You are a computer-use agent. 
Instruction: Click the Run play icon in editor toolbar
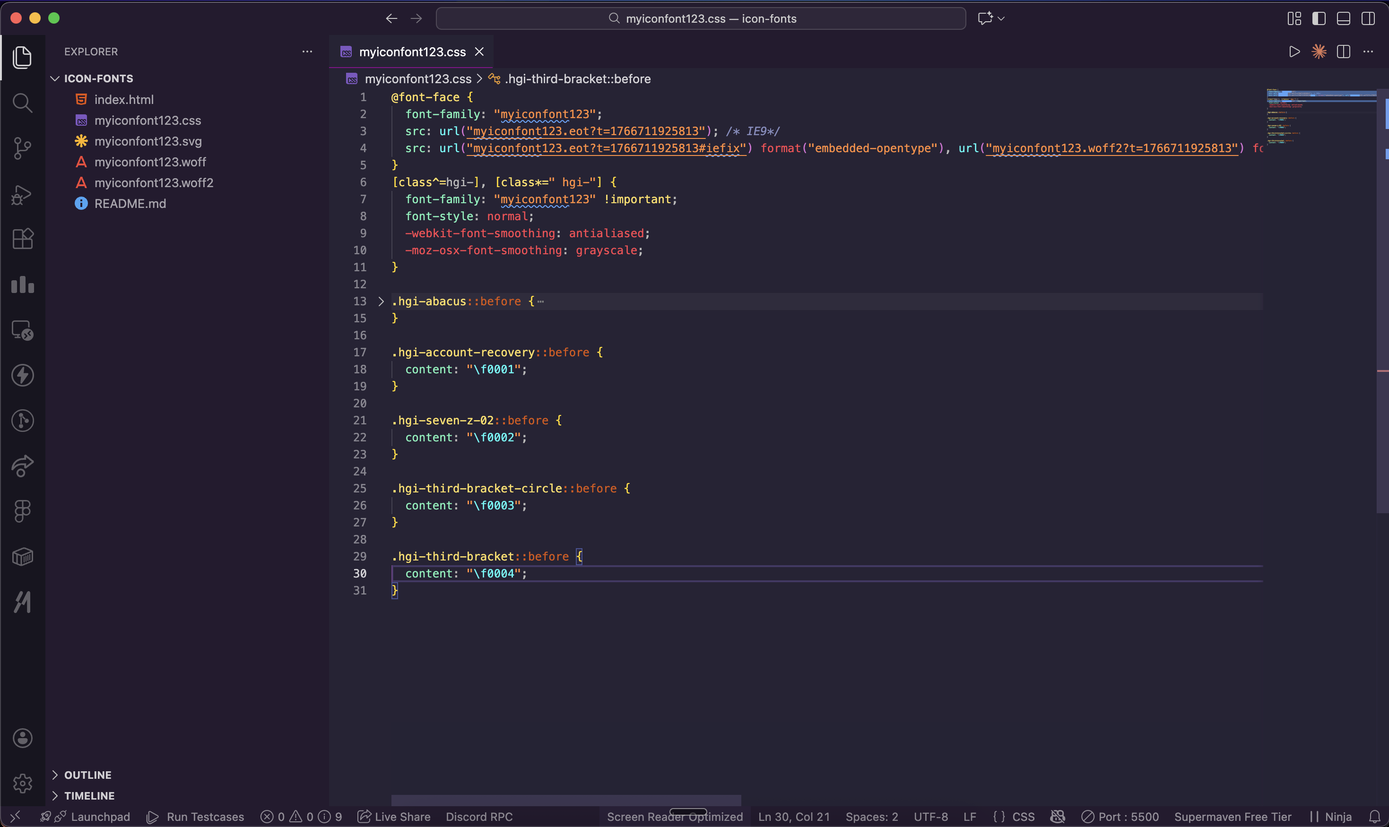point(1294,52)
